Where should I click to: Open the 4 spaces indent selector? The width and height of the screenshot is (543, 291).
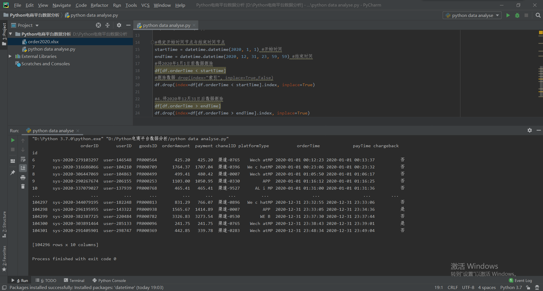487,288
